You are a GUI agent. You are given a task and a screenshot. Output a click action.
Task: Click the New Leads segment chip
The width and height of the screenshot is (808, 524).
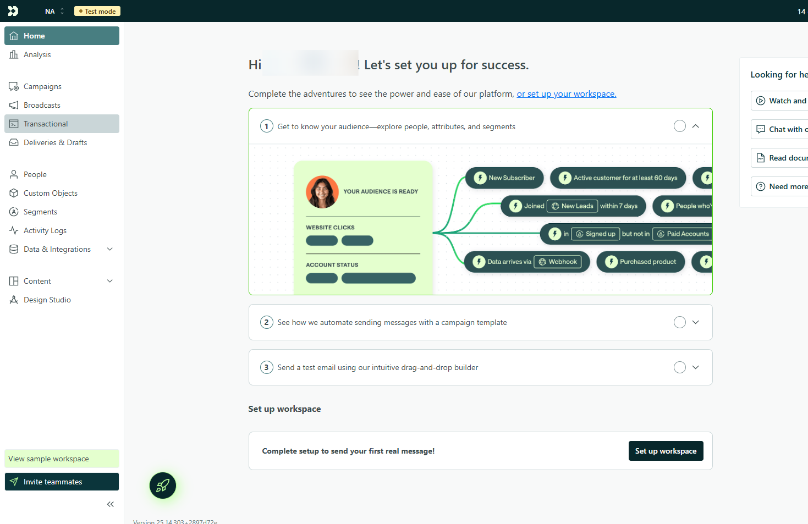coord(572,206)
